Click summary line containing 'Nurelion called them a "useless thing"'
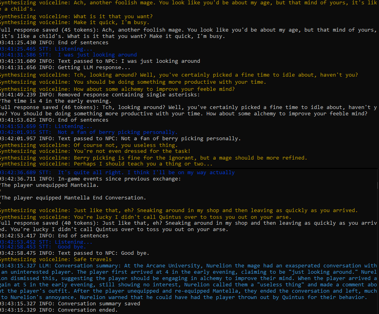This screenshot has width=379, height=314. coord(189,285)
